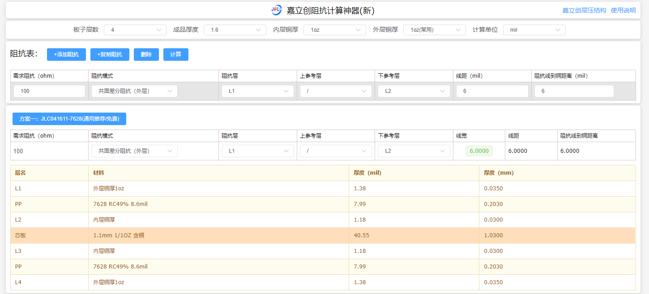Image resolution: width=649 pixels, height=294 pixels.
Task: Expand 成品厚度 dropdown showing 1.6
Action: tap(235, 30)
